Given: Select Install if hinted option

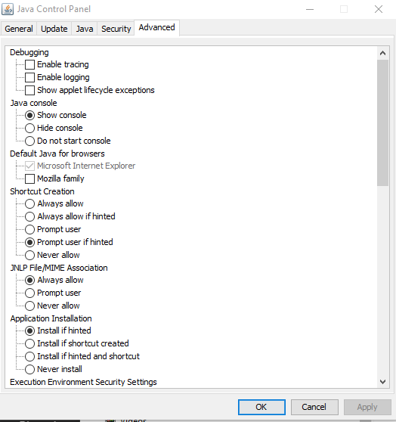Looking at the screenshot, I should (29, 330).
